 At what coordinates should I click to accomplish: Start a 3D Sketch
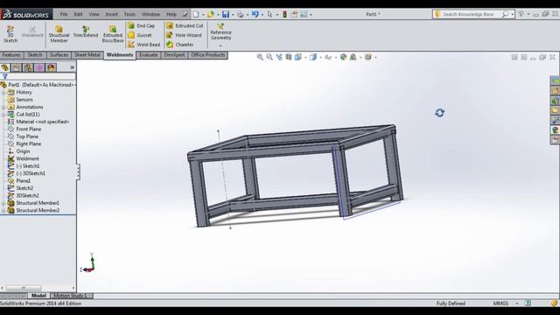tap(10, 34)
